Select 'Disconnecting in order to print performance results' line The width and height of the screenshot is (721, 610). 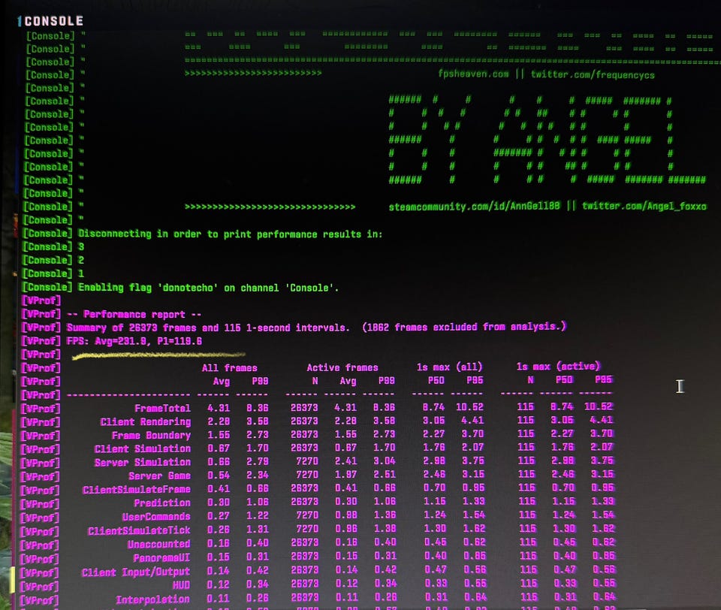230,234
